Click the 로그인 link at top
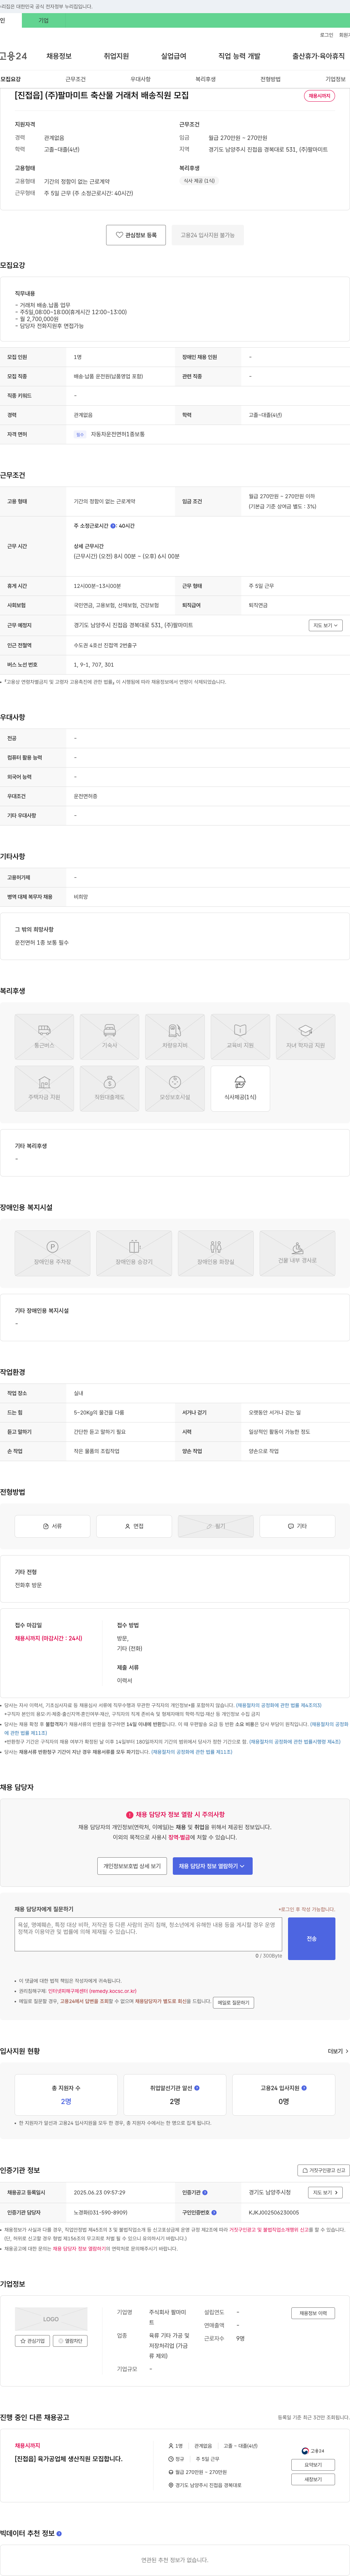Image resolution: width=350 pixels, height=2576 pixels. point(326,35)
